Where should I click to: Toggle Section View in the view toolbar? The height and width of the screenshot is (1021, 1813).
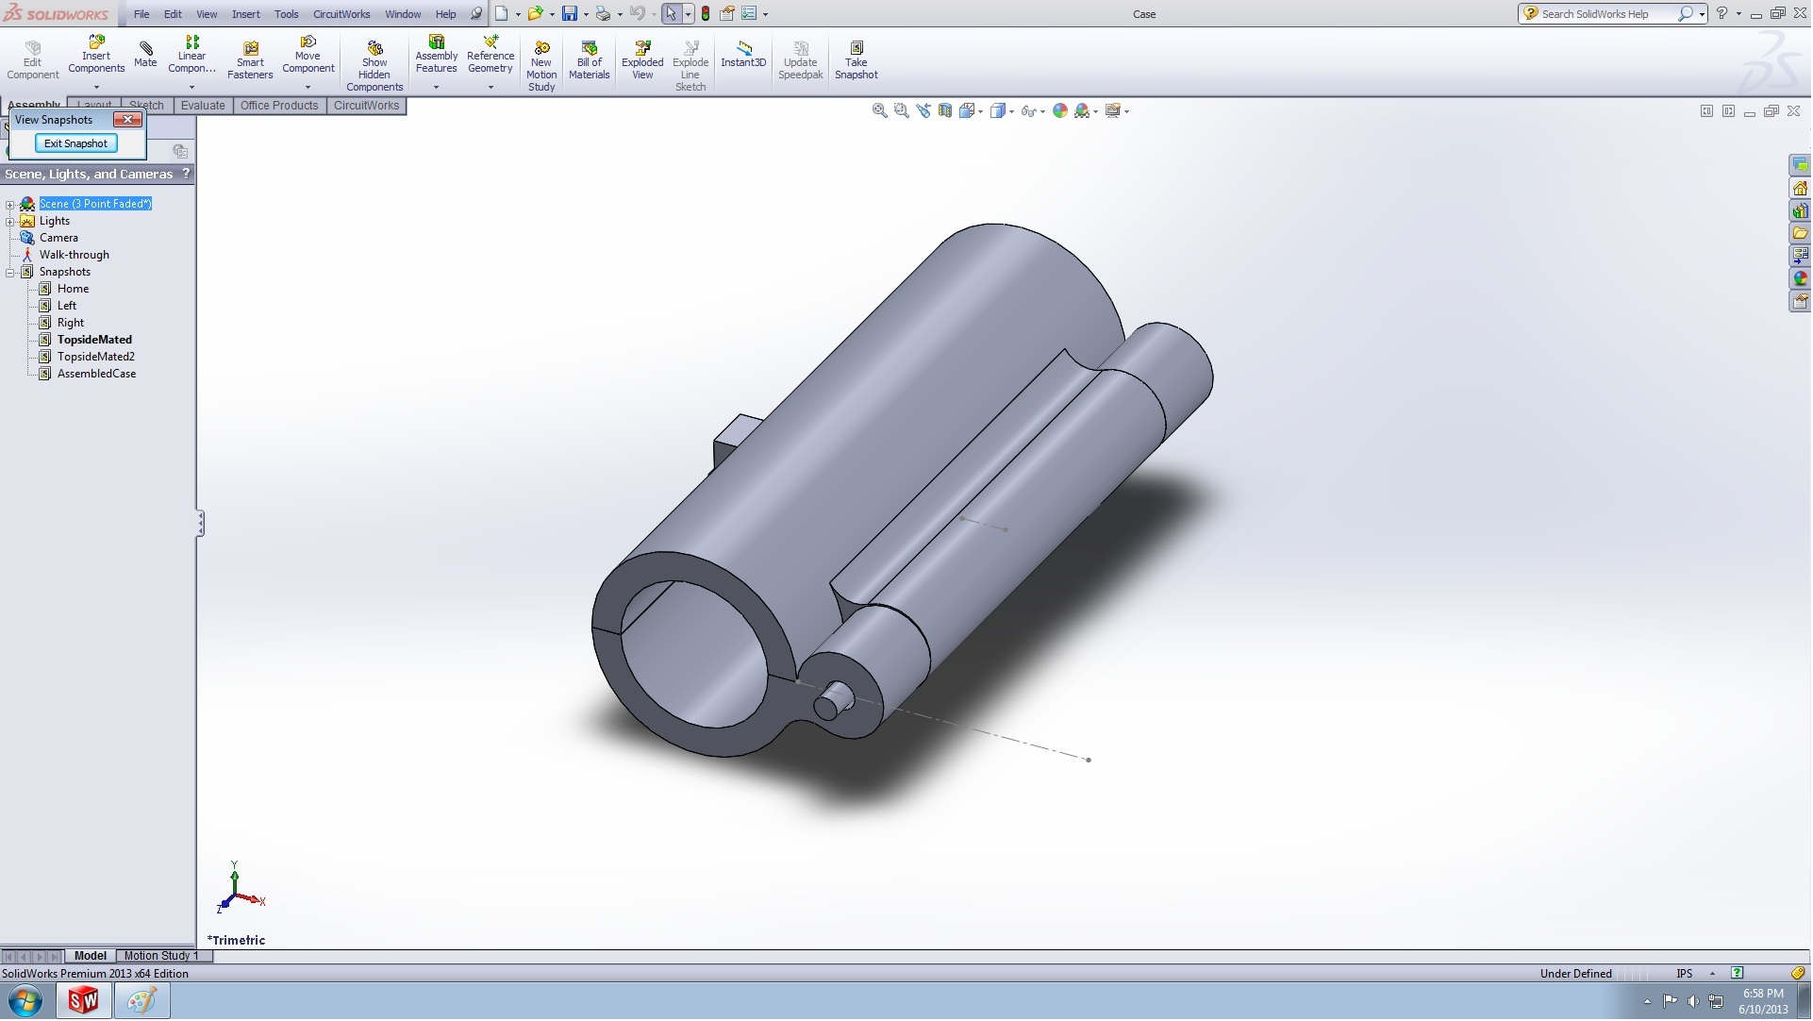pos(944,111)
